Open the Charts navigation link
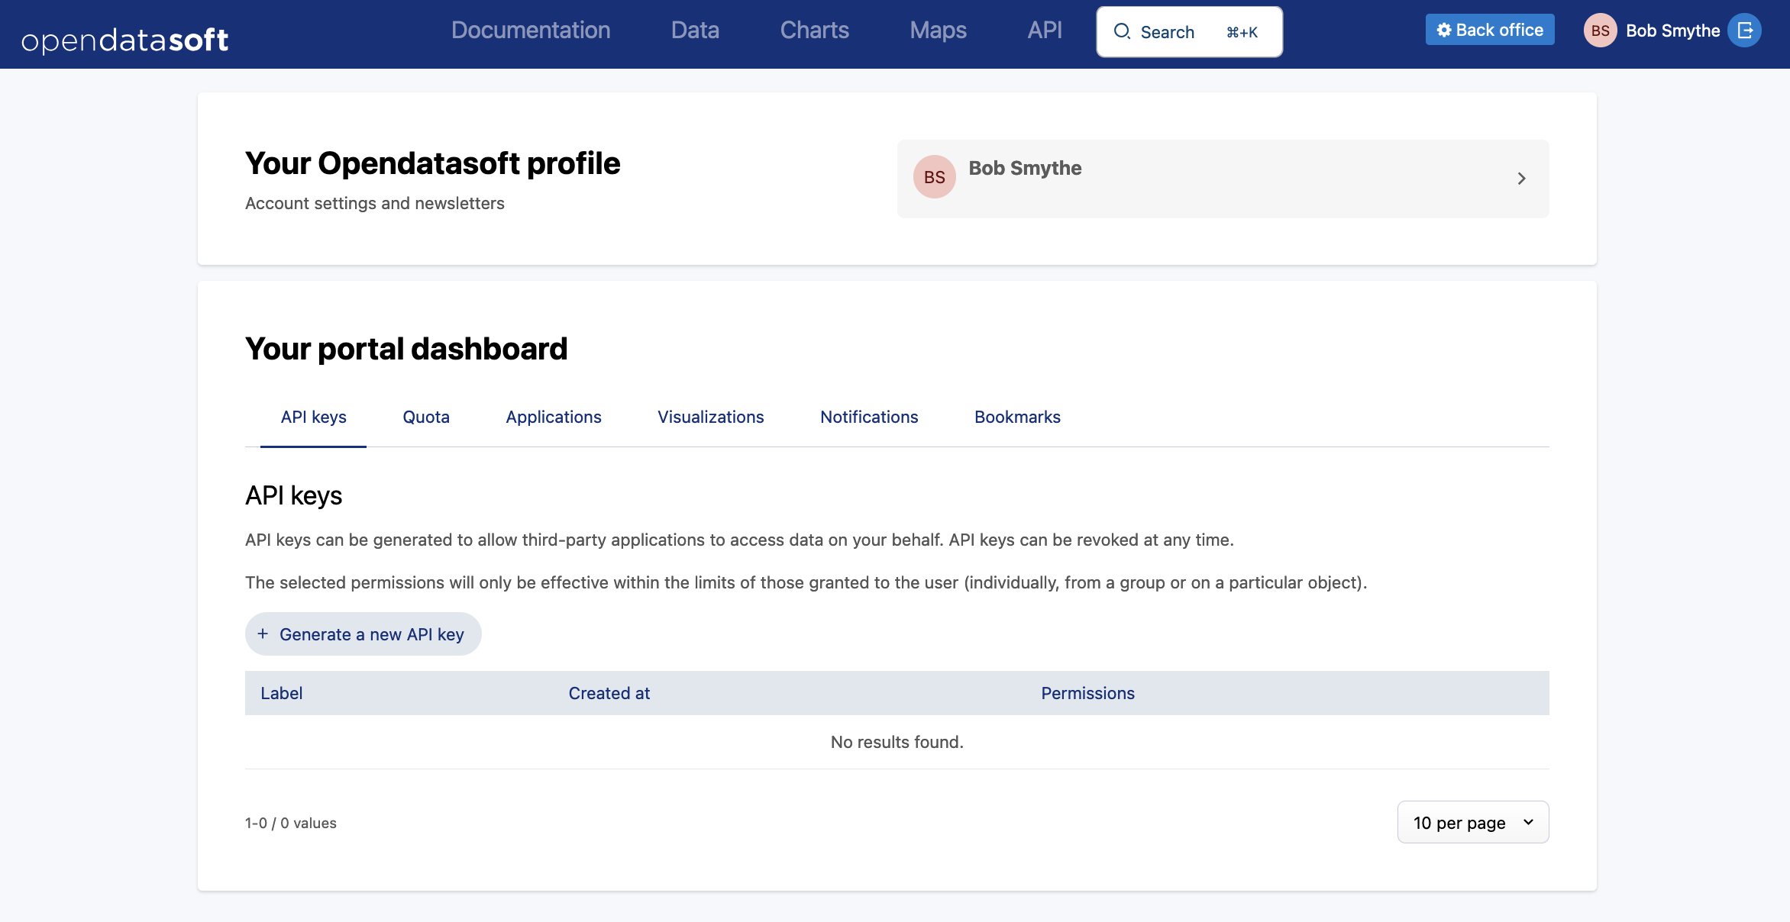 pyautogui.click(x=814, y=31)
